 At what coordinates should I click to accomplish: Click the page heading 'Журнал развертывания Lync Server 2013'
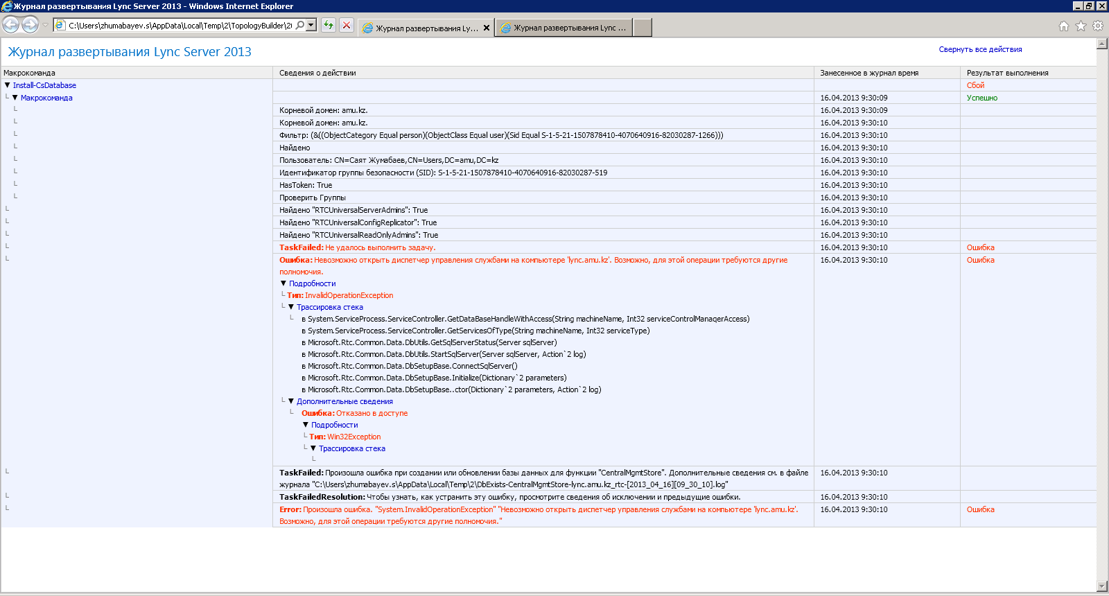(x=130, y=52)
